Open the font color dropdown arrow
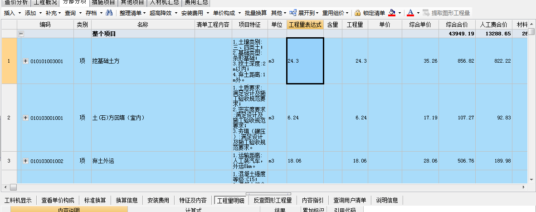Viewport: 536px width, 212px height. 418,13
